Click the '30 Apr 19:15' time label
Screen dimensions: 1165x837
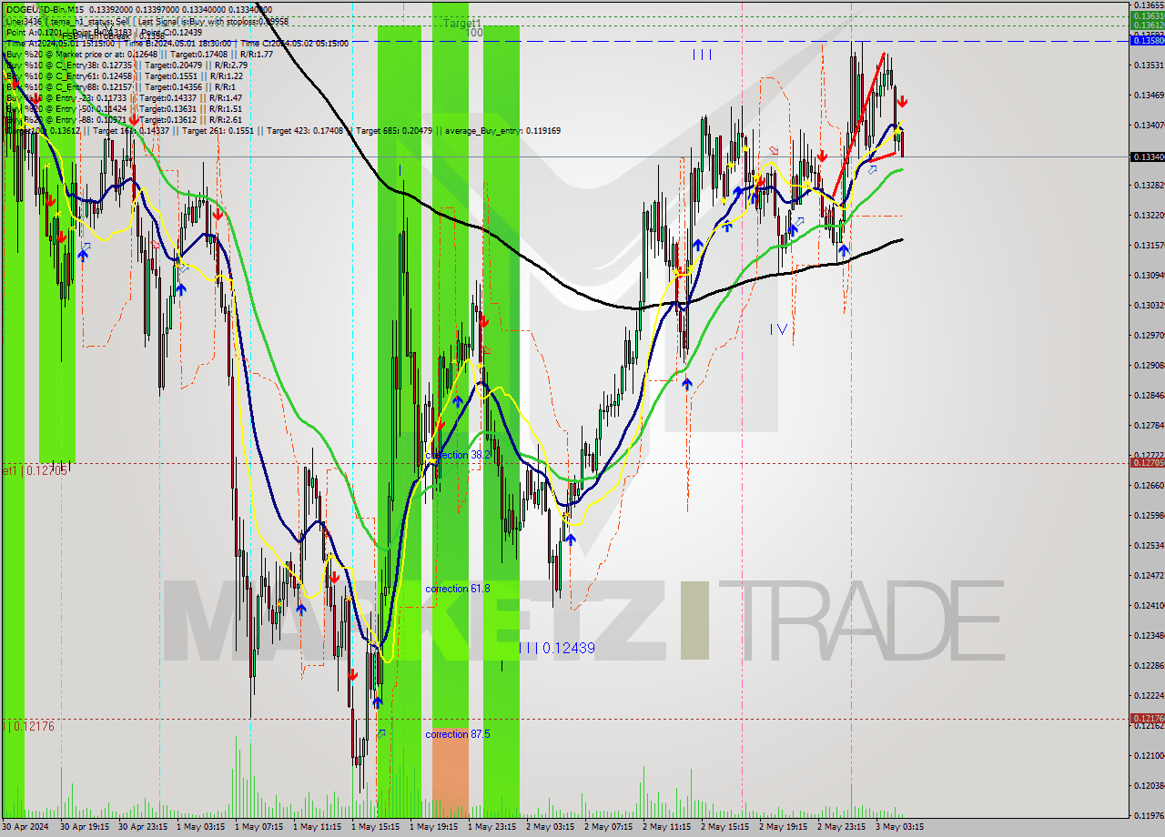pos(86,826)
